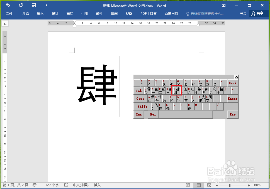Viewport: 270px width, 189px height.
Task: Click the Undo icon in the Quick Access Toolbar
Action: tap(8, 5)
